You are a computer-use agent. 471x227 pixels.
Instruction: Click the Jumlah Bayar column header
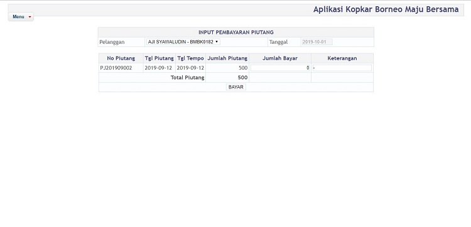coord(280,58)
